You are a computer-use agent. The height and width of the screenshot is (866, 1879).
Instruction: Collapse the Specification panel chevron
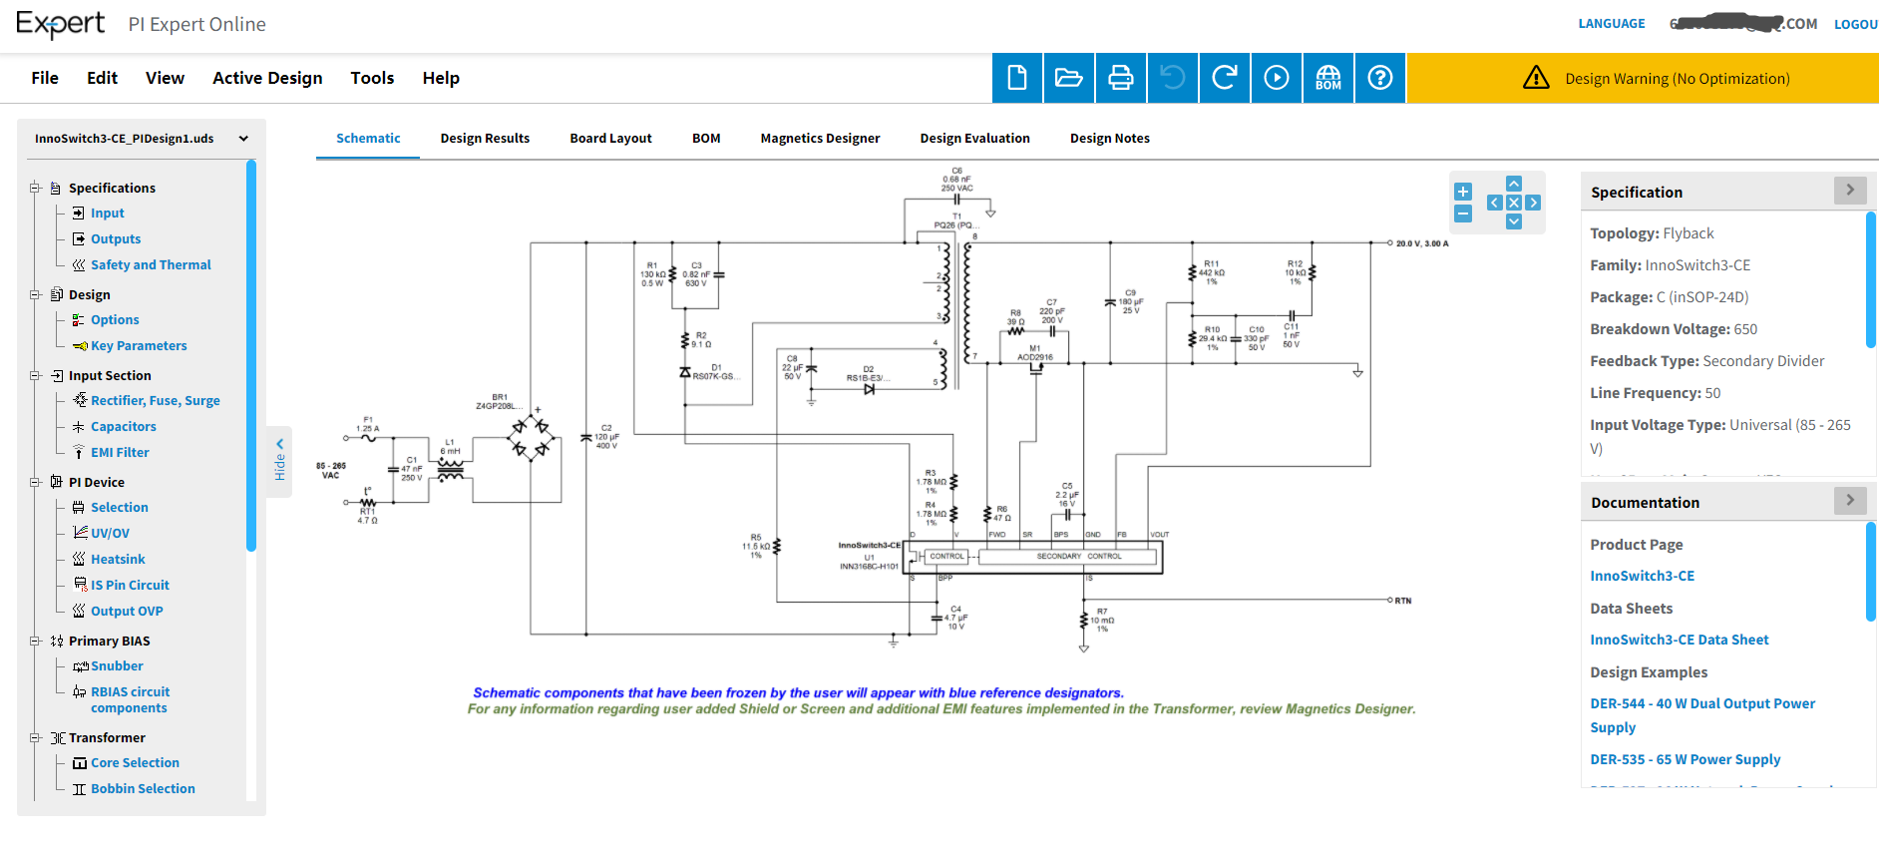(1850, 191)
